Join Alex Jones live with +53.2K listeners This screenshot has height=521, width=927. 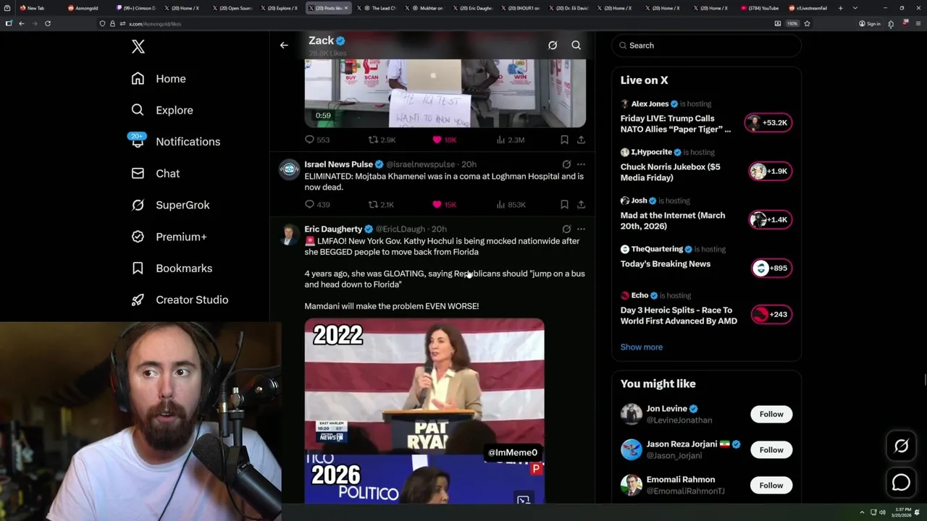pyautogui.click(x=769, y=122)
